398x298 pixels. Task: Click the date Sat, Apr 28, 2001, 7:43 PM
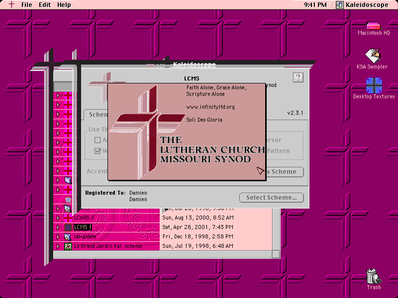coord(198,227)
